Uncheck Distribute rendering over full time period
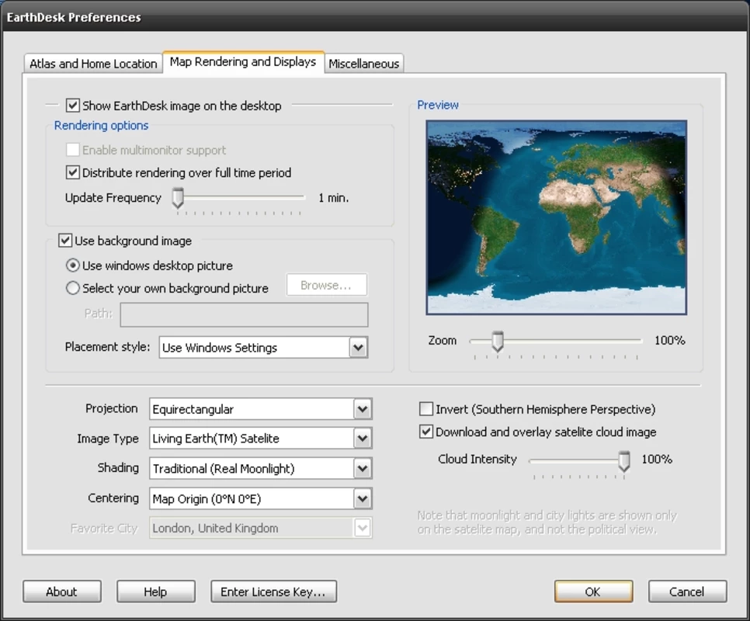 (73, 172)
